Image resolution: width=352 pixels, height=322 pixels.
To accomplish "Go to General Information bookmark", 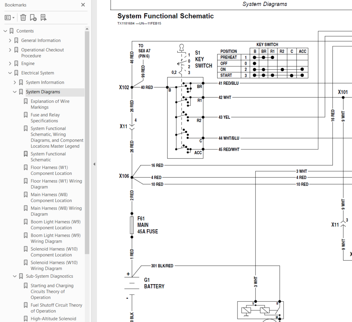I will click(x=41, y=41).
